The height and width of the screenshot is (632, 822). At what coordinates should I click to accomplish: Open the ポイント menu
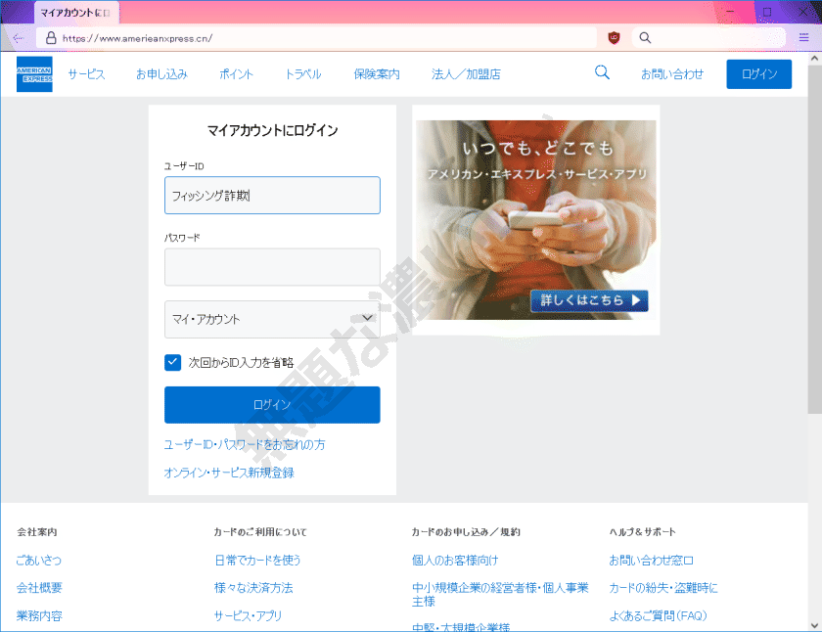(x=236, y=74)
